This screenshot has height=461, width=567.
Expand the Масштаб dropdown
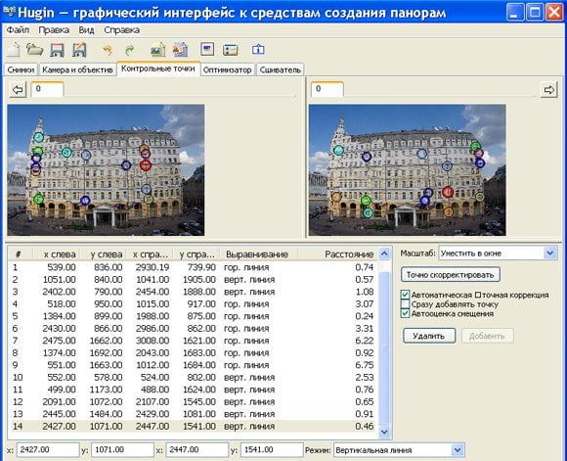tap(550, 253)
